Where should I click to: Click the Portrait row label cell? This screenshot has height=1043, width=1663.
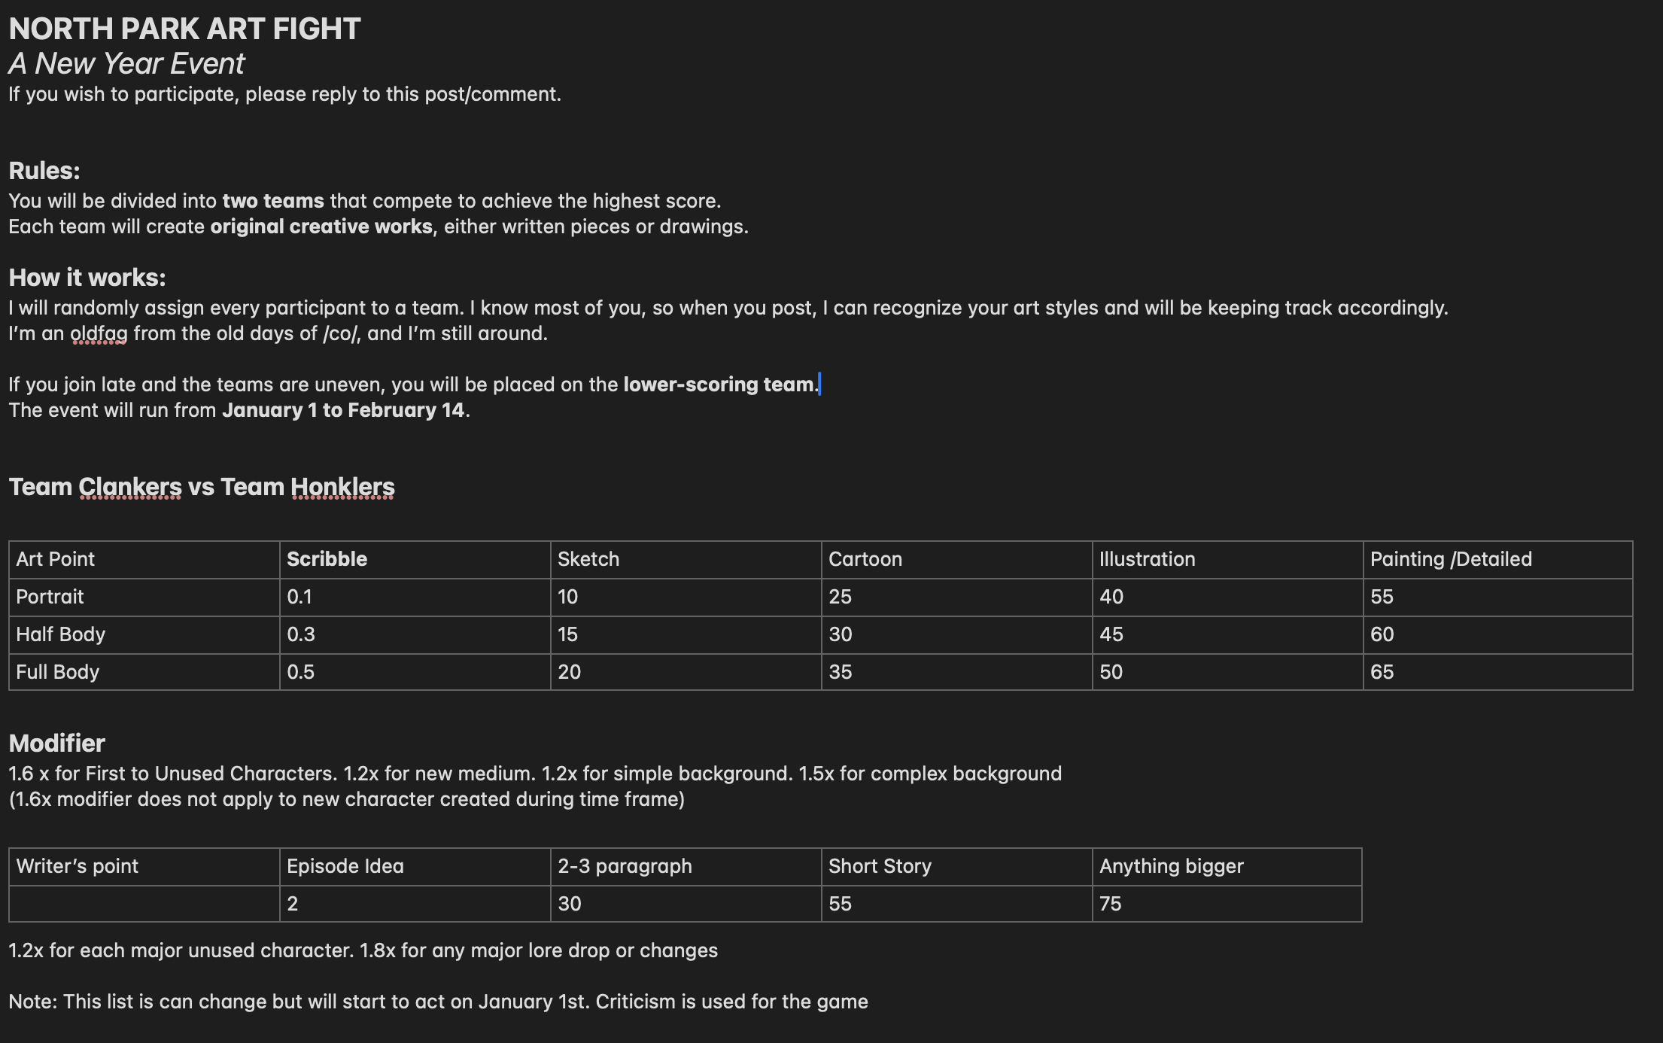pyautogui.click(x=50, y=597)
